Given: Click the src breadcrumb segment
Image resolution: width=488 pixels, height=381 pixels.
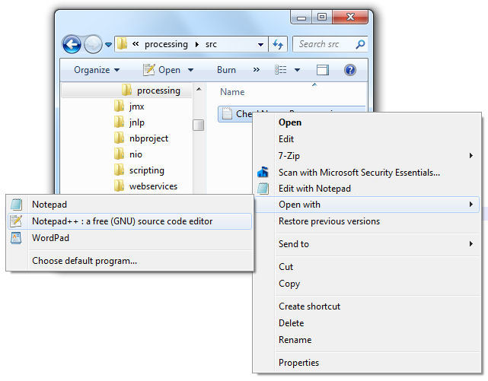Looking at the screenshot, I should [x=211, y=44].
